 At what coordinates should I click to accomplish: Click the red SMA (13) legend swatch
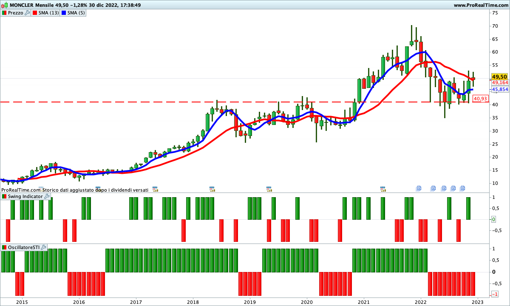(x=35, y=13)
